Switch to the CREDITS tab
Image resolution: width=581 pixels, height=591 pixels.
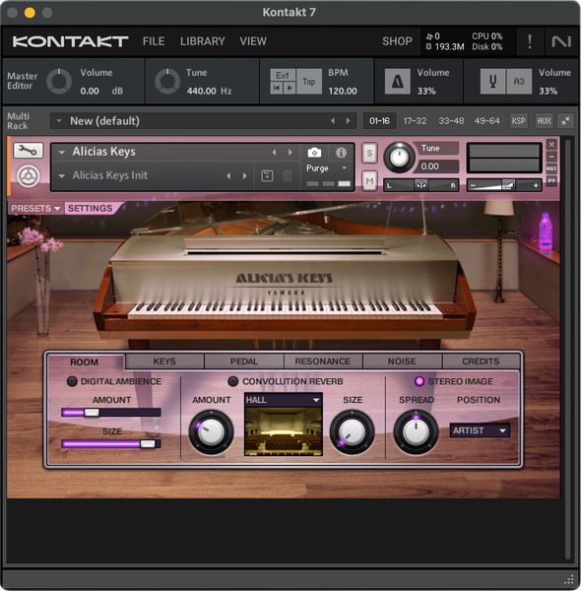tap(481, 361)
